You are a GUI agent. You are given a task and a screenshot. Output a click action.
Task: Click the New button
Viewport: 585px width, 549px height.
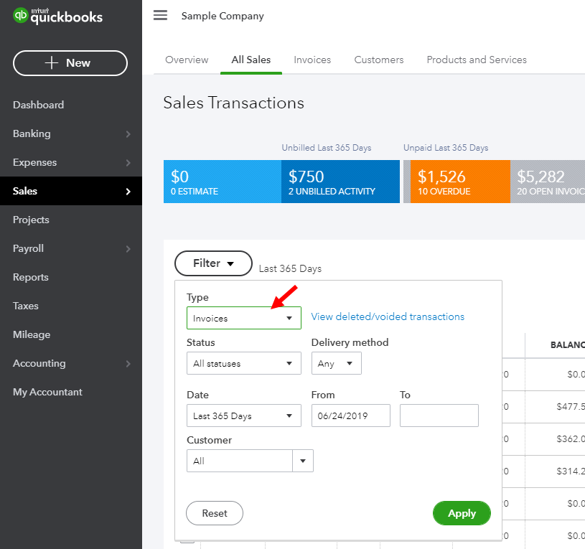[70, 63]
